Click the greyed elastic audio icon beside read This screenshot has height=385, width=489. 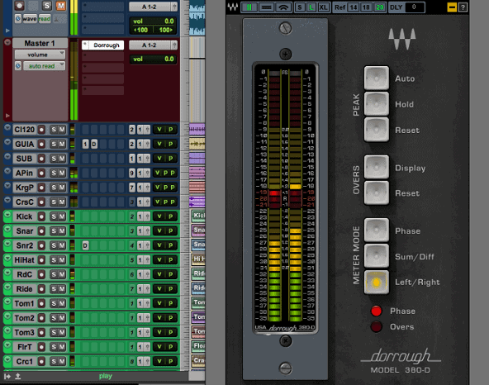[x=59, y=19]
